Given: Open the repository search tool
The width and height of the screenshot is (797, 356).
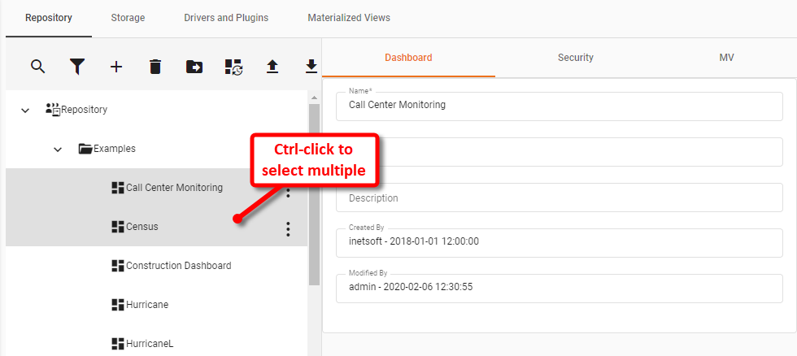Looking at the screenshot, I should coord(38,67).
